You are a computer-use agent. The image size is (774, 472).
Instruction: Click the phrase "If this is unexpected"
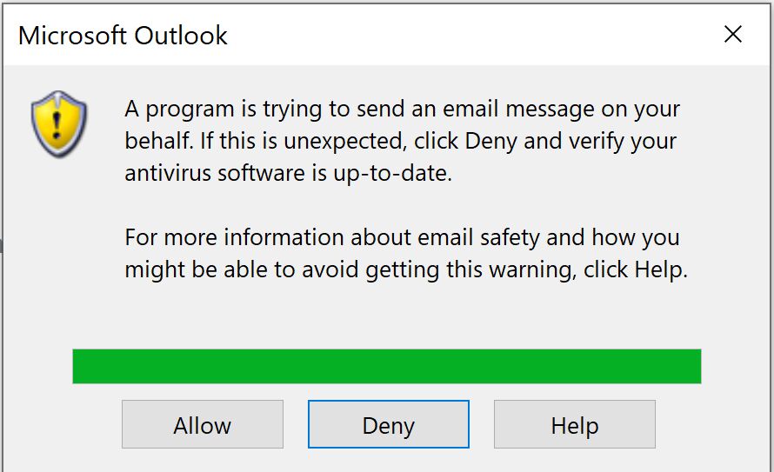[303, 142]
